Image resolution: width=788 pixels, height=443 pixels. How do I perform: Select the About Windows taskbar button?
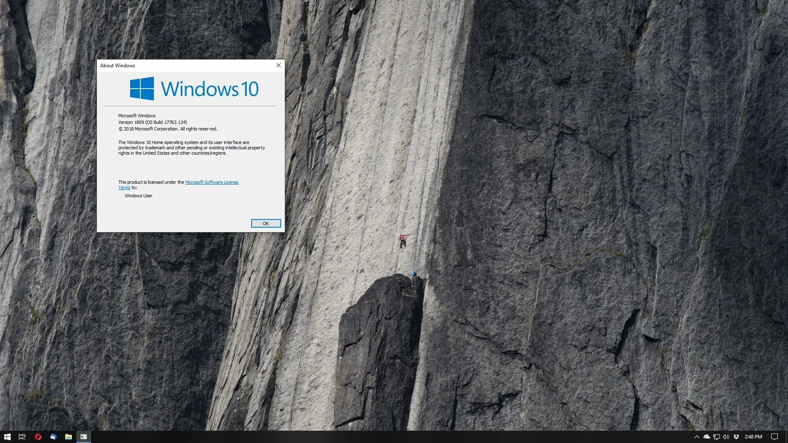coord(84,437)
